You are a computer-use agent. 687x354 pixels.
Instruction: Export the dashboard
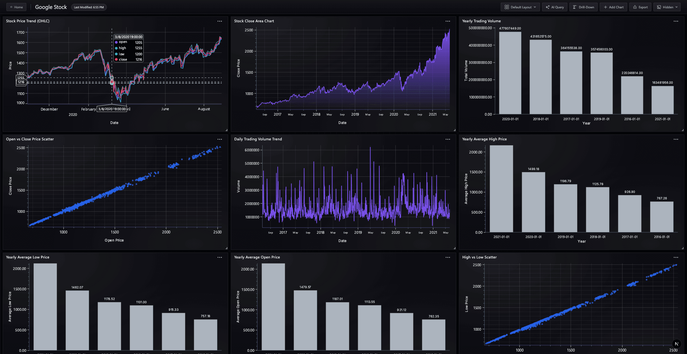(x=640, y=7)
